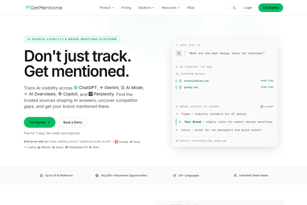Viewport: 307px width, 205px height.
Task: Click the AI Search Visibility platform badge
Action: coord(72,39)
